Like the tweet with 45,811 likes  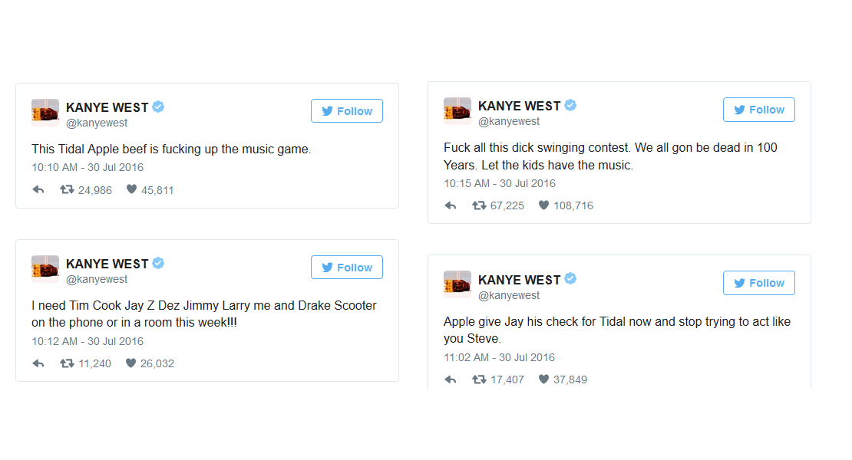point(131,189)
